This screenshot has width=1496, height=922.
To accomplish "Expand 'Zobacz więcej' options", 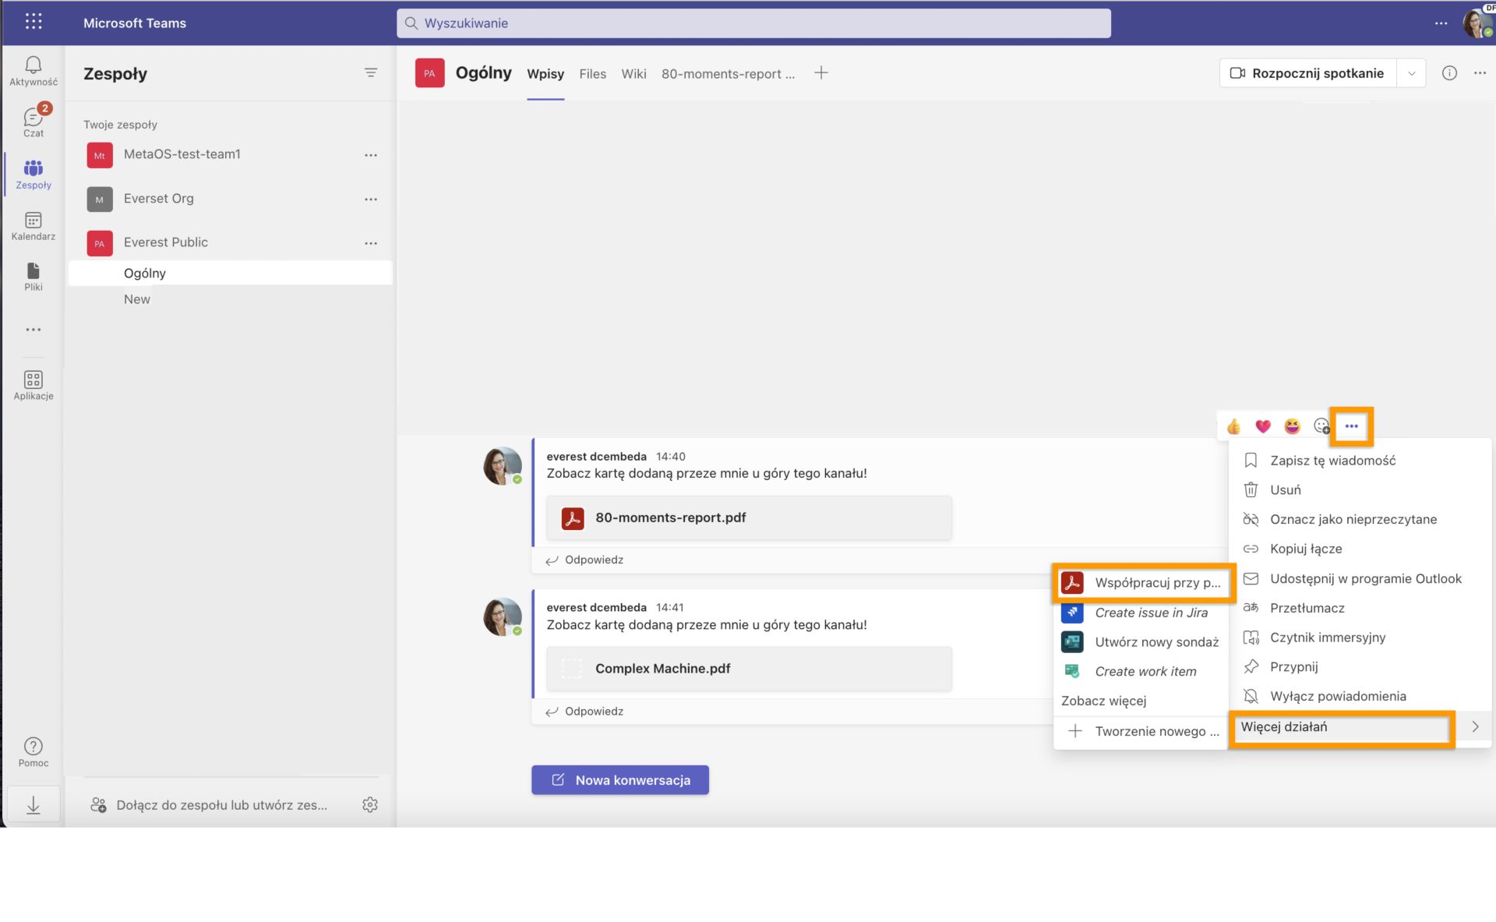I will pos(1104,700).
